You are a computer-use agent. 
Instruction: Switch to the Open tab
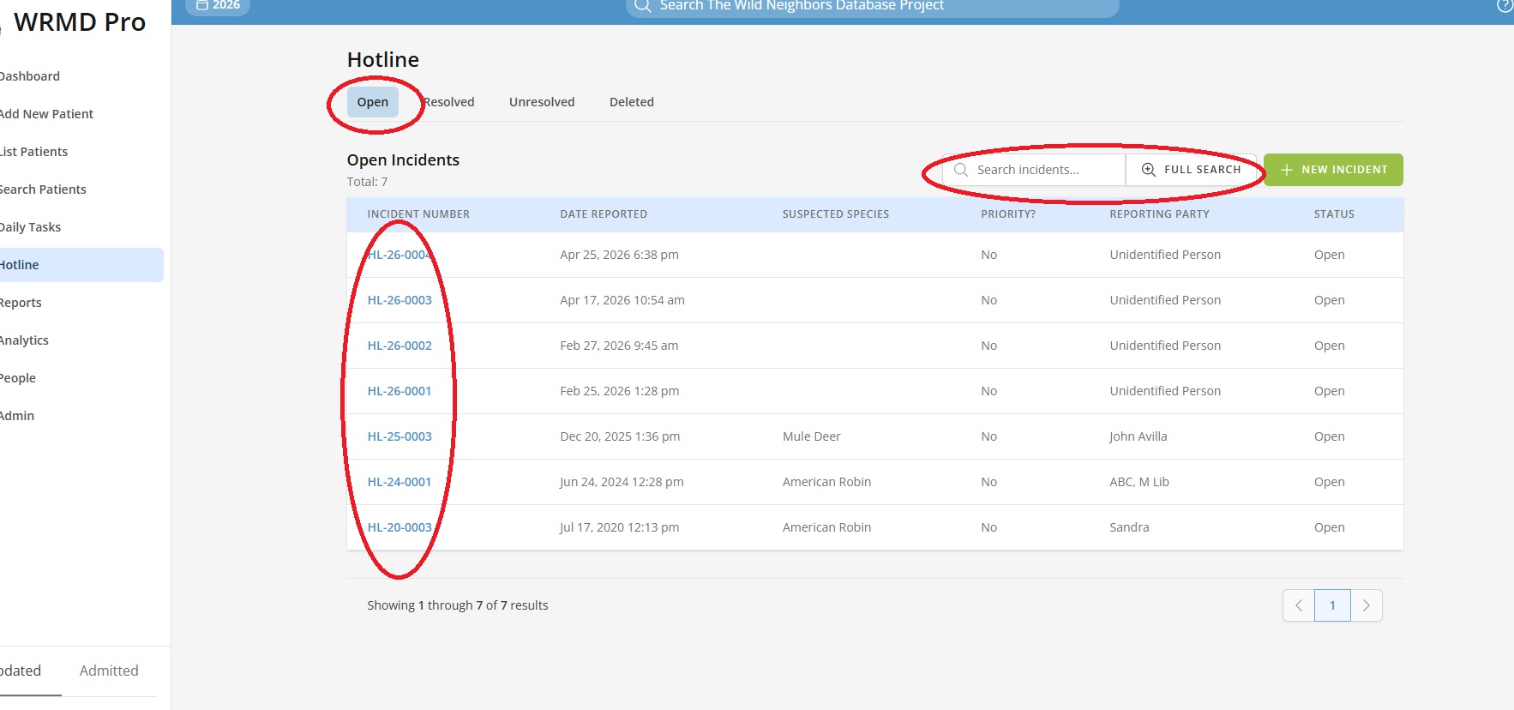373,102
